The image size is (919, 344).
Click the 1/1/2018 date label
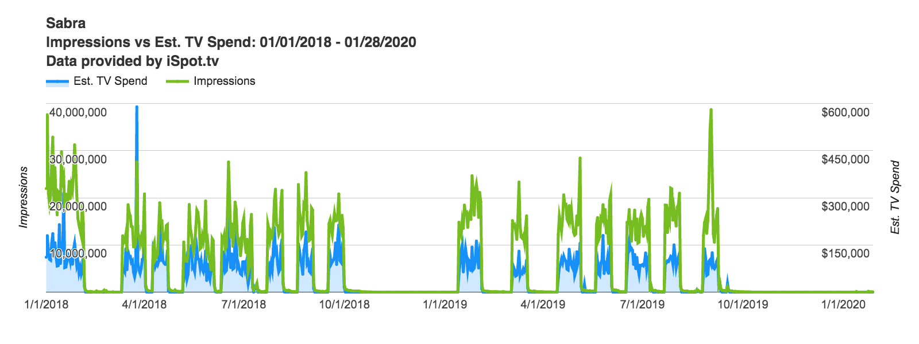[46, 304]
